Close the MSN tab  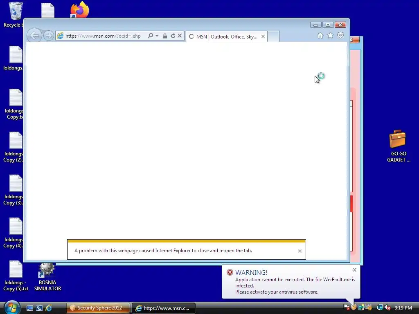[263, 36]
